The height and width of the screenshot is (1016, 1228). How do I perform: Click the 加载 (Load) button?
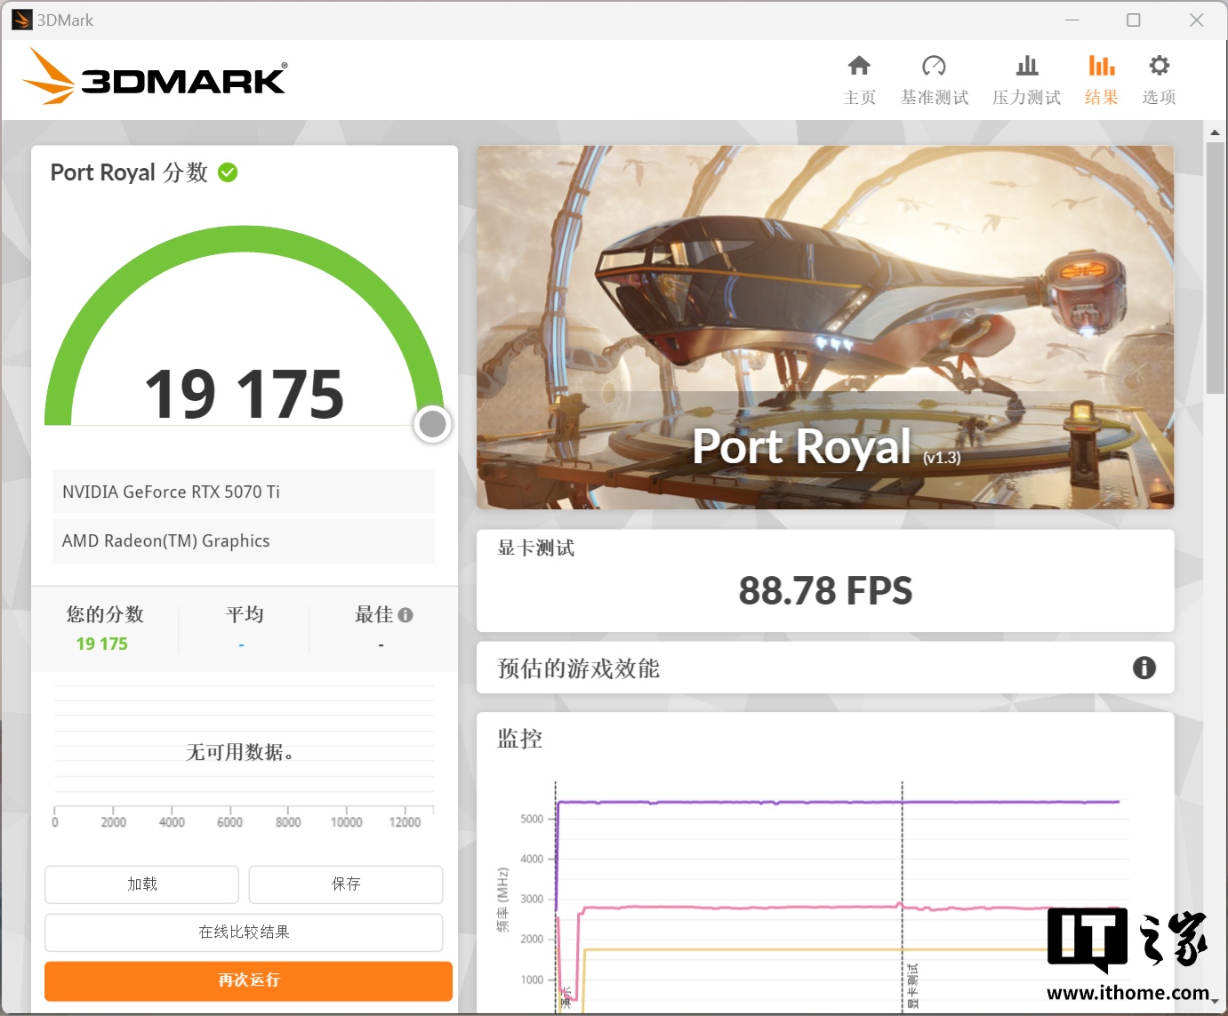pos(141,884)
